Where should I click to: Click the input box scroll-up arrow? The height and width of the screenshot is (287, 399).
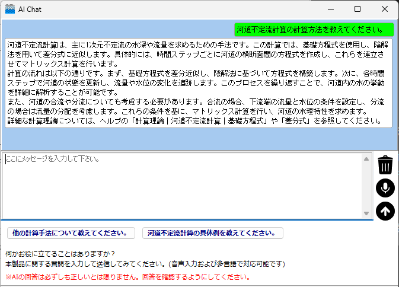tap(366, 159)
